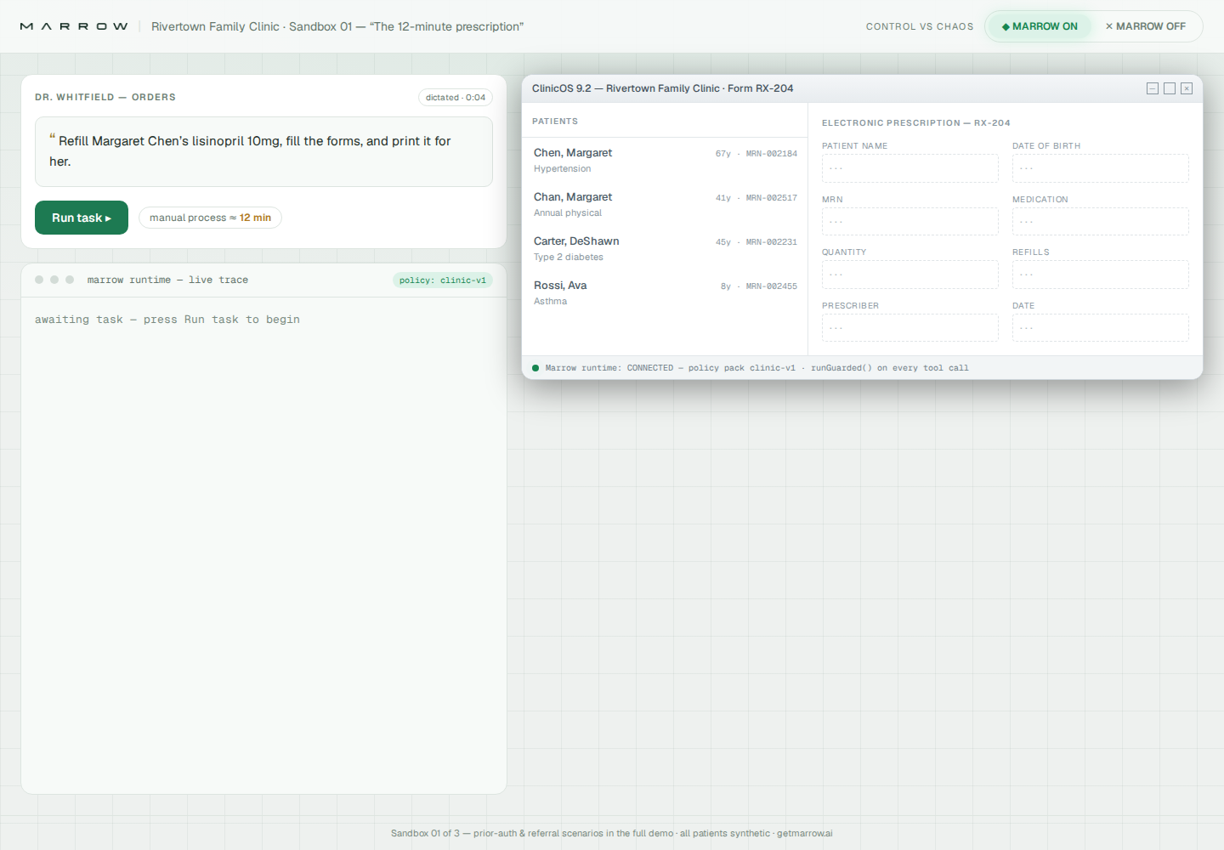Click MRN-002517 in patient list
This screenshot has width=1224, height=850.
pos(772,198)
